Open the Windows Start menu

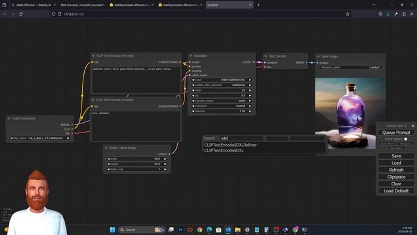pyautogui.click(x=113, y=230)
